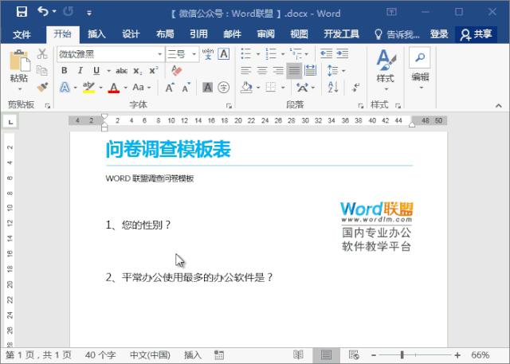Switch to the 设计 (Design) tab
This screenshot has height=364, width=510.
(131, 34)
